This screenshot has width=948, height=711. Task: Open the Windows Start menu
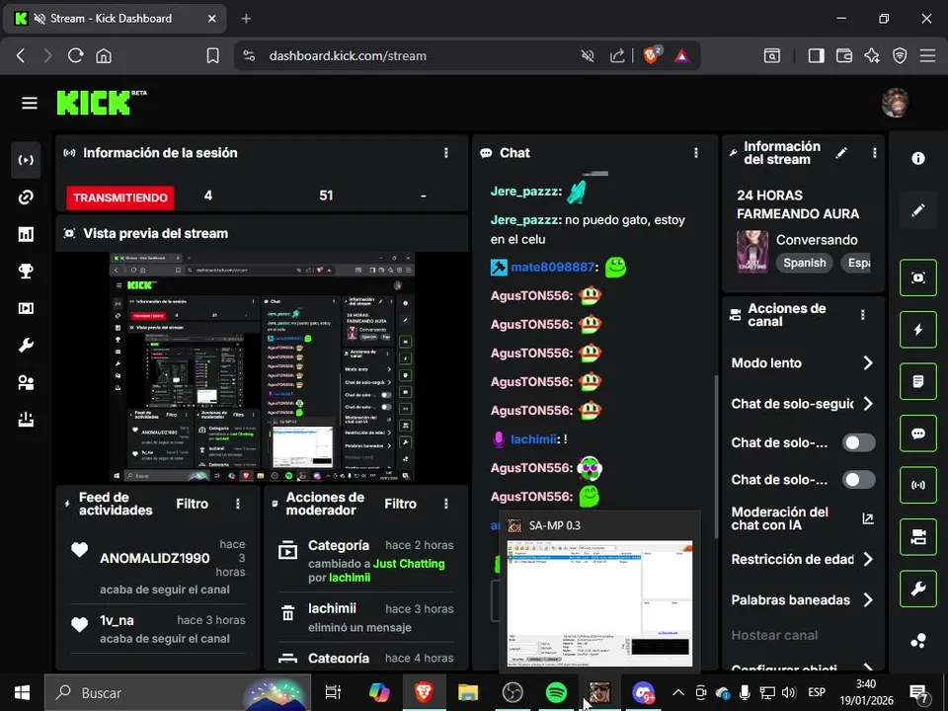tap(22, 692)
